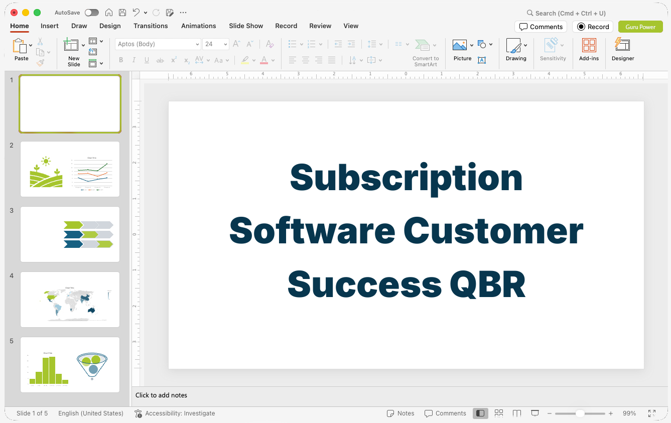The width and height of the screenshot is (671, 423).
Task: Center align the text
Action: (306, 60)
